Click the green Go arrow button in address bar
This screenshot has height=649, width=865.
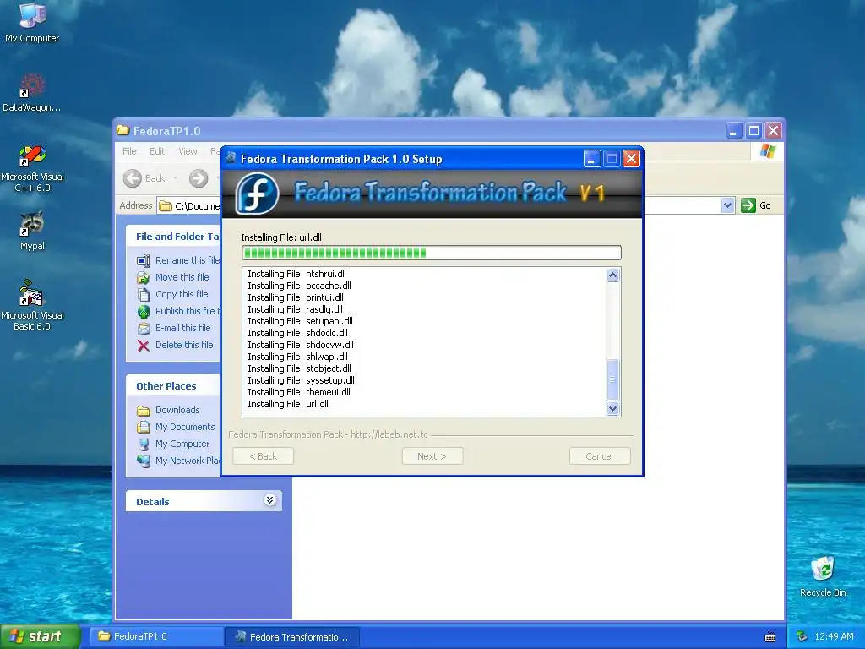748,205
